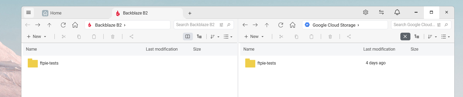Open the hamburger main menu
The image size is (463, 97).
point(29,12)
